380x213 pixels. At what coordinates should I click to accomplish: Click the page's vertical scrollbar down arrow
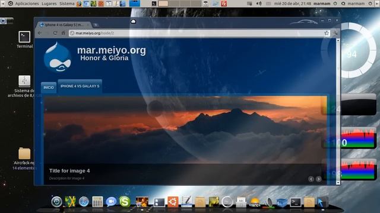(338, 183)
